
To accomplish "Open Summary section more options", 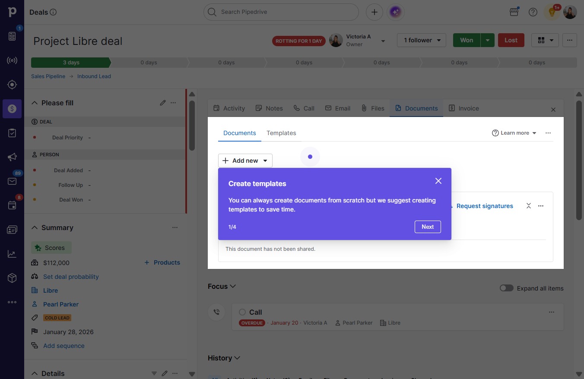I will (x=175, y=227).
